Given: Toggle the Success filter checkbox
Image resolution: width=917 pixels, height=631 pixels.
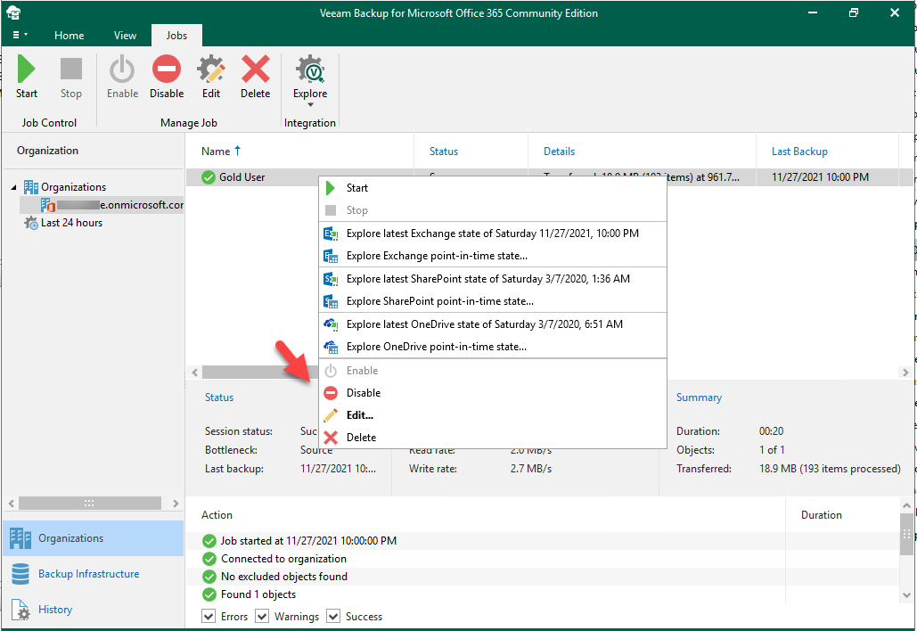Looking at the screenshot, I should (x=333, y=617).
